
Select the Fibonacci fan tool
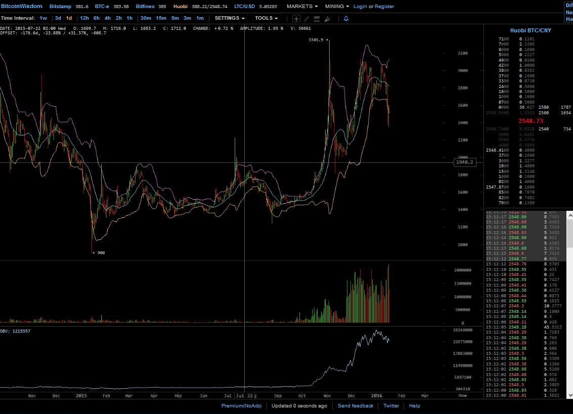coord(327,18)
